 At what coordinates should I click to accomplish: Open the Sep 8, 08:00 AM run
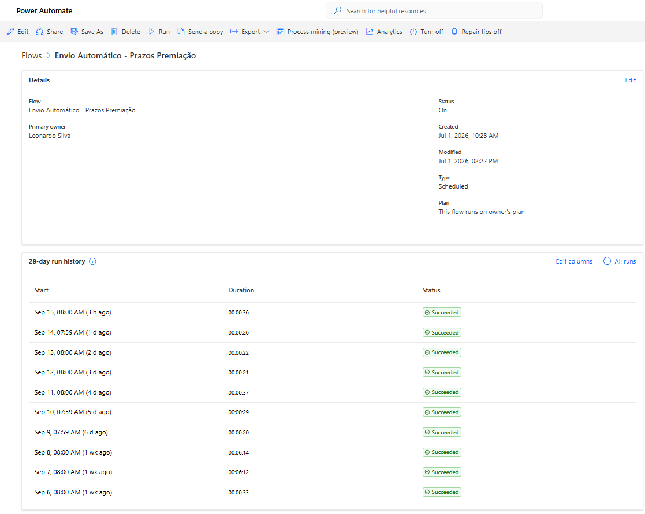(x=73, y=452)
